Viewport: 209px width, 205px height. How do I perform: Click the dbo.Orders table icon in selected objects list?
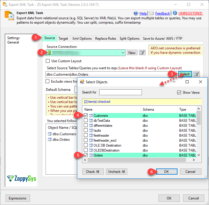(50, 140)
